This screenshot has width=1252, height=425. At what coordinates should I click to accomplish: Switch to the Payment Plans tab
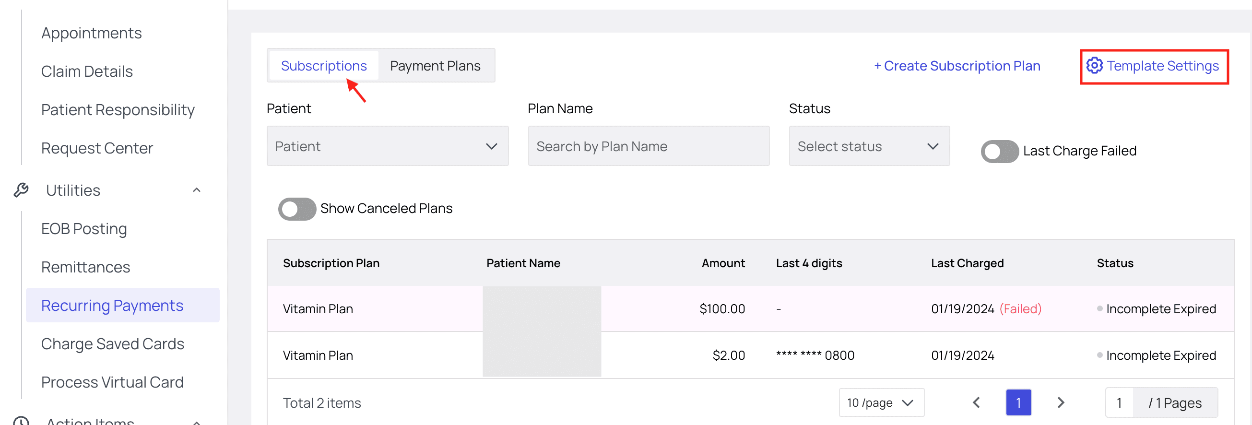(435, 66)
